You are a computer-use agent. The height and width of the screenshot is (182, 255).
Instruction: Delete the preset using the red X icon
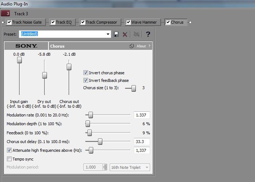(125, 34)
